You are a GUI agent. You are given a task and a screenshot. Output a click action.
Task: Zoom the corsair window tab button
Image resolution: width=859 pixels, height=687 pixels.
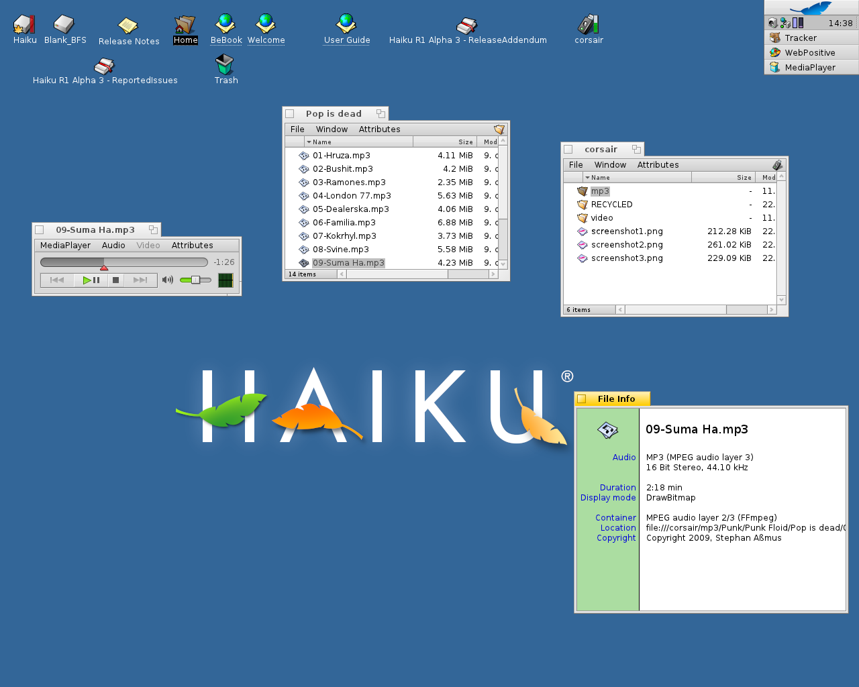click(636, 150)
